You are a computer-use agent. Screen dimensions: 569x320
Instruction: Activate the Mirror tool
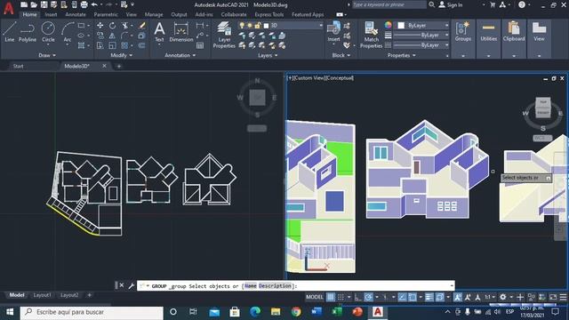113,36
